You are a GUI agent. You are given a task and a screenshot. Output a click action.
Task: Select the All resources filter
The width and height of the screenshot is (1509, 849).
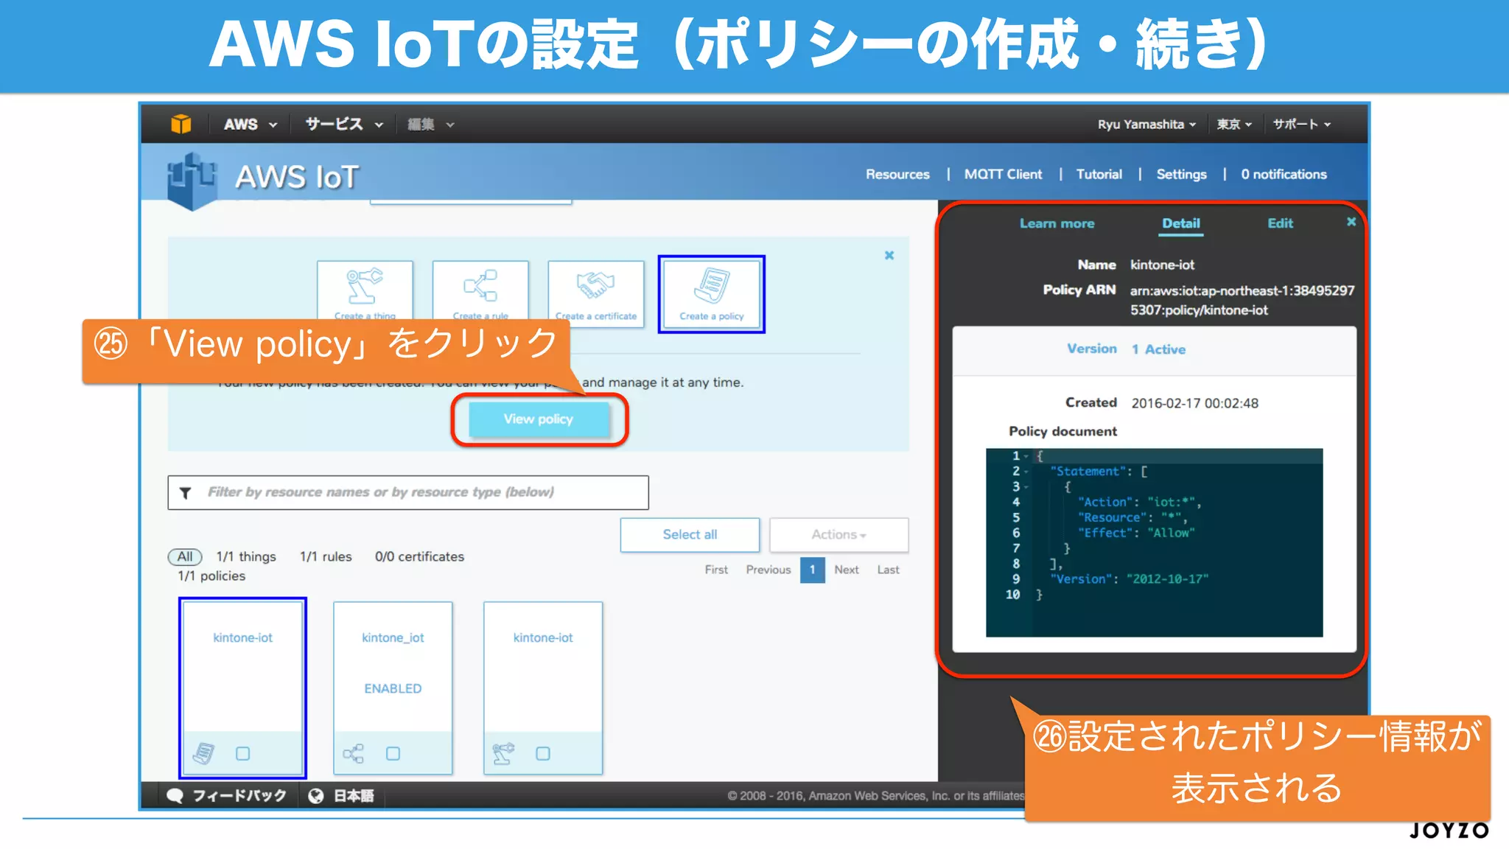tap(185, 557)
